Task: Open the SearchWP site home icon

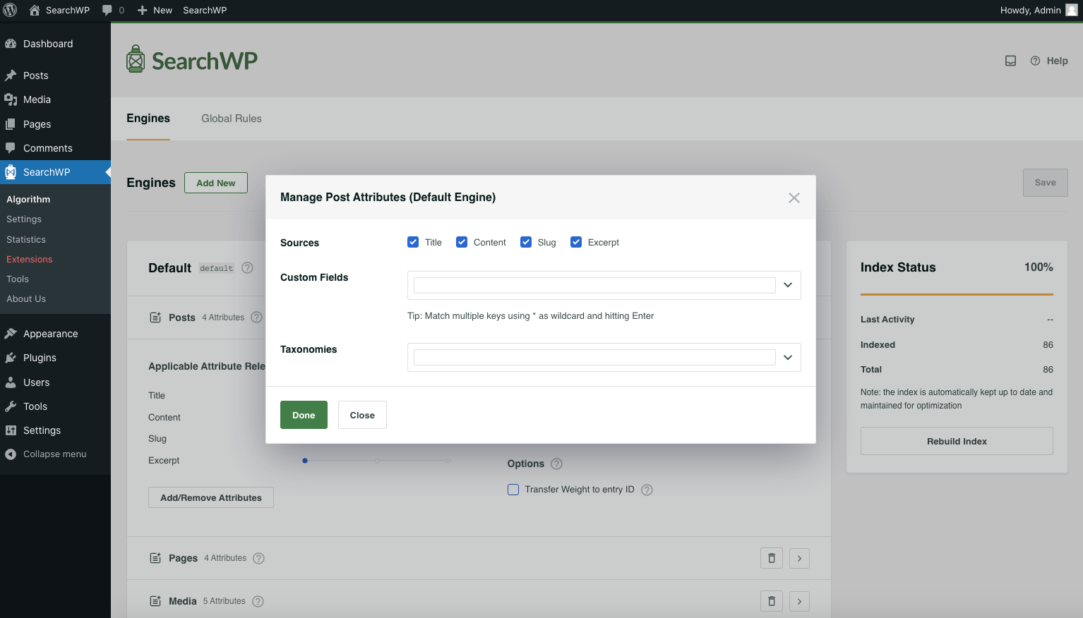Action: (x=35, y=10)
